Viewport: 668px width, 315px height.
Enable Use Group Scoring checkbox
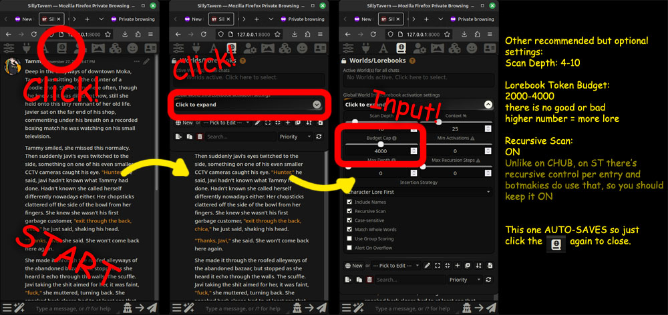click(x=350, y=238)
